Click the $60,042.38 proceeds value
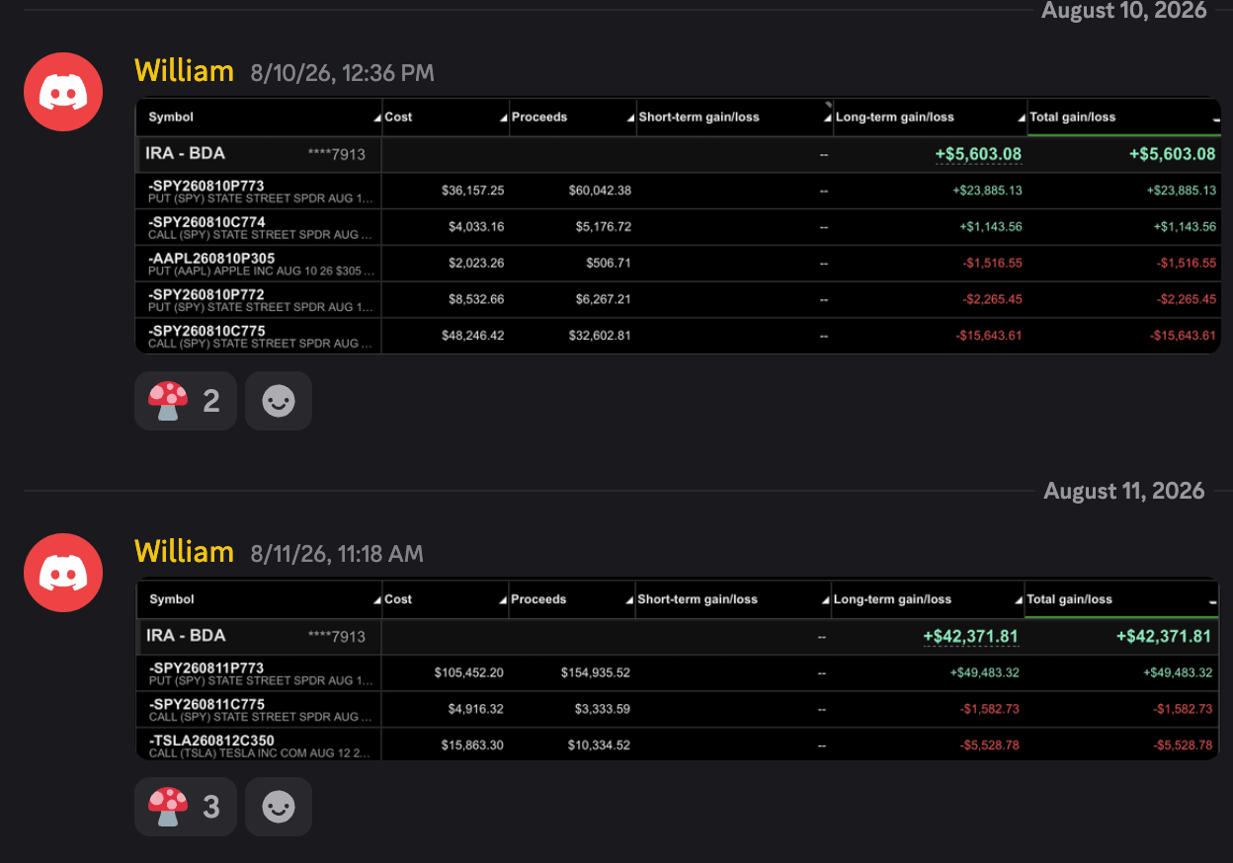1233x863 pixels. point(600,191)
